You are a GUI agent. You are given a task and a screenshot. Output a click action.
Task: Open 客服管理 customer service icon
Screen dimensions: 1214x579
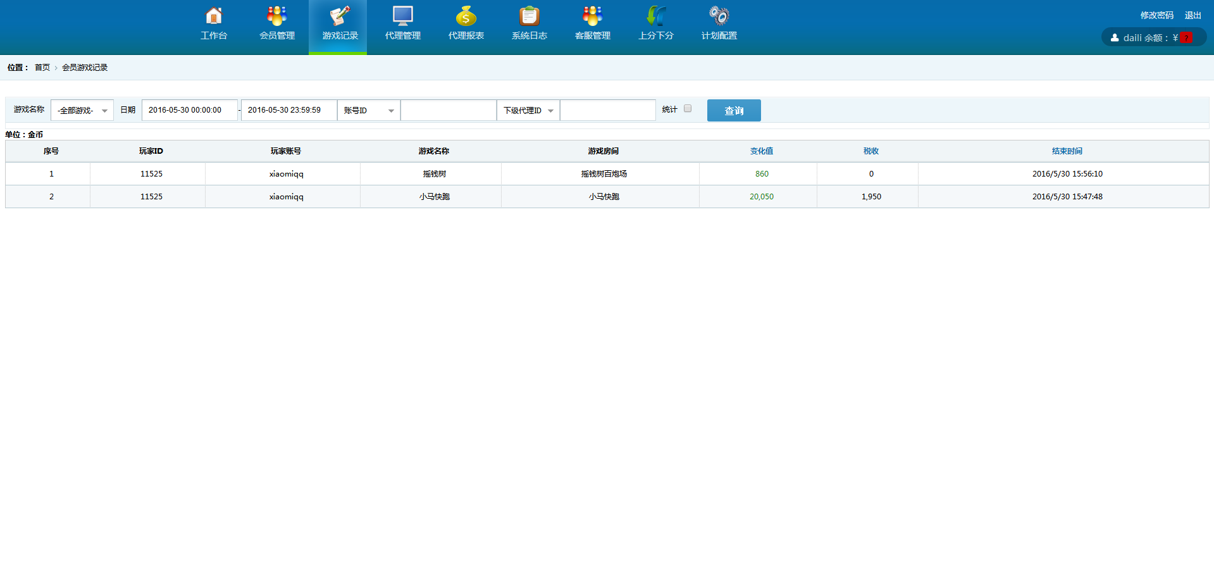tap(592, 16)
